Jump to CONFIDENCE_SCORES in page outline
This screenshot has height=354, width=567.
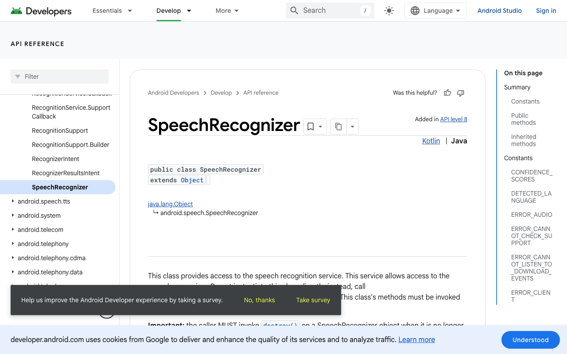pos(532,176)
